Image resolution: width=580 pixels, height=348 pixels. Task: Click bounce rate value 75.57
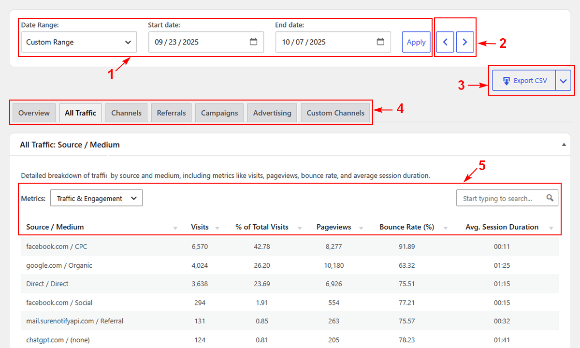(407, 321)
